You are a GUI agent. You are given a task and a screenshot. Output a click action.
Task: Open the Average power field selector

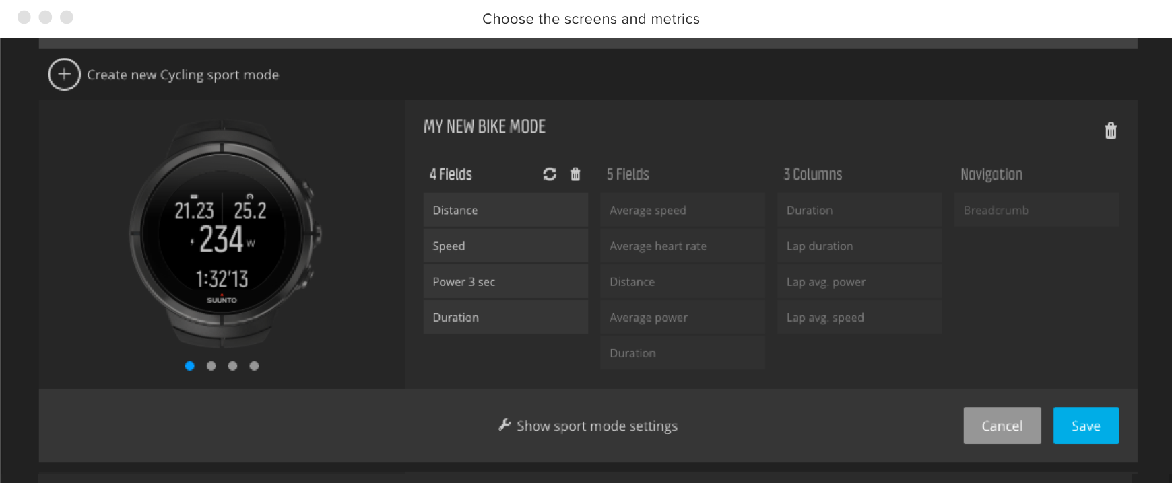click(683, 317)
